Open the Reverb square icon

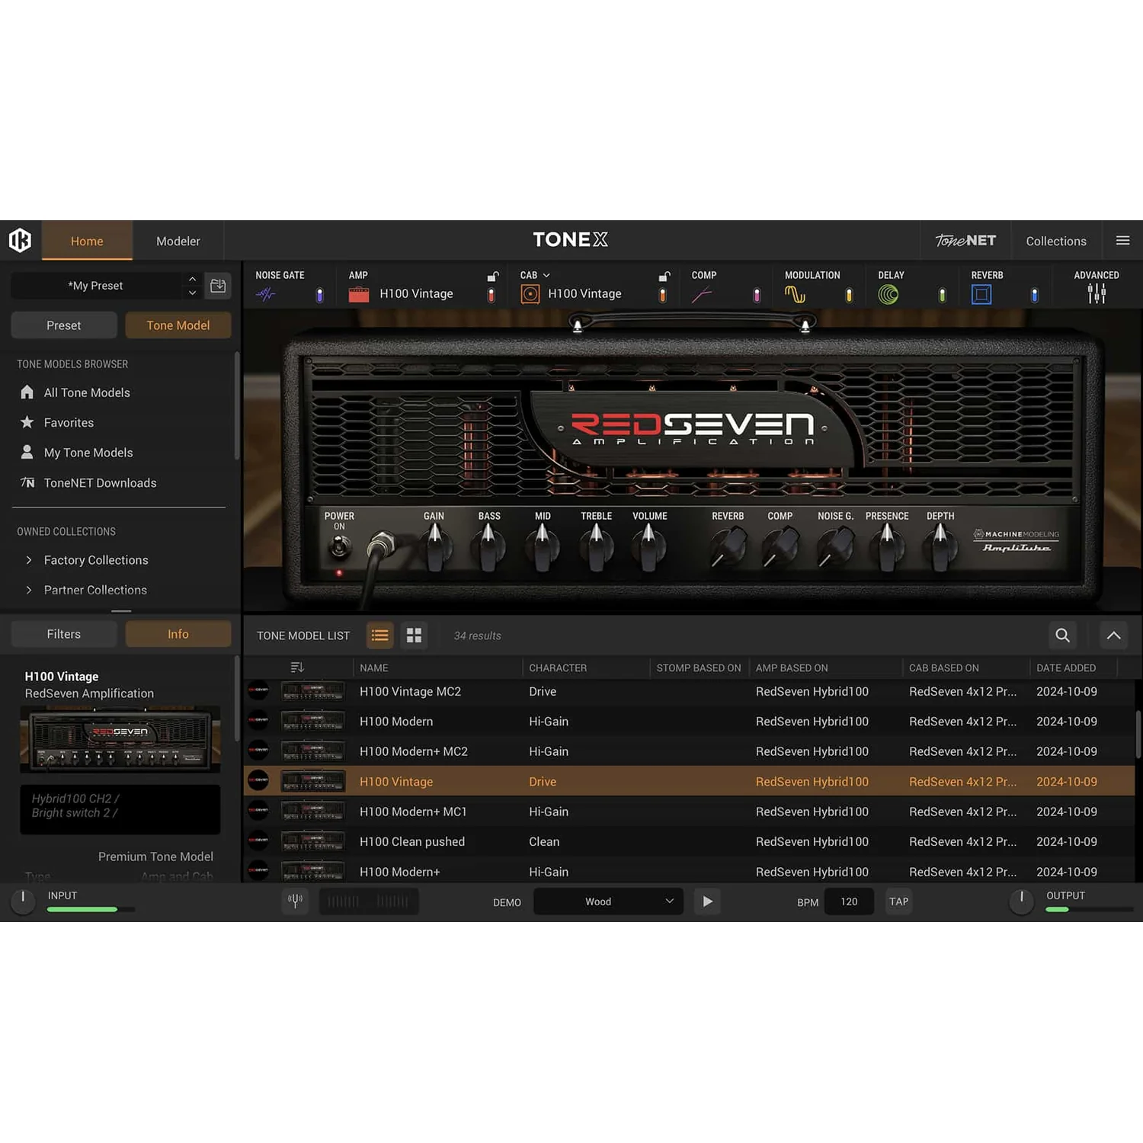pos(981,294)
